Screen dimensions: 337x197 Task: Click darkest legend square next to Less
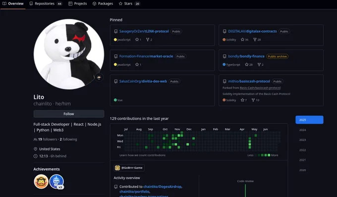point(256,155)
